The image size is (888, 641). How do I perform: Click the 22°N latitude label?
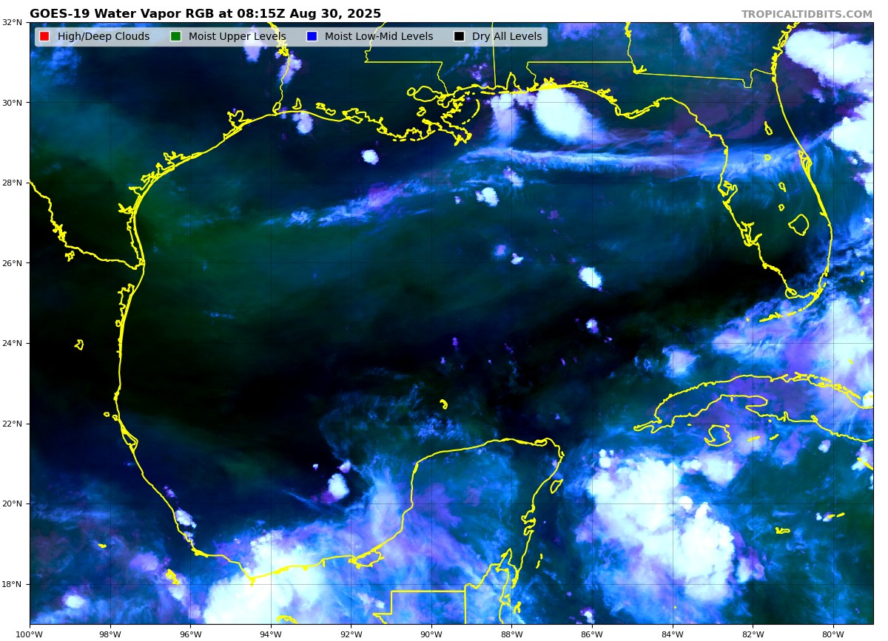click(13, 424)
